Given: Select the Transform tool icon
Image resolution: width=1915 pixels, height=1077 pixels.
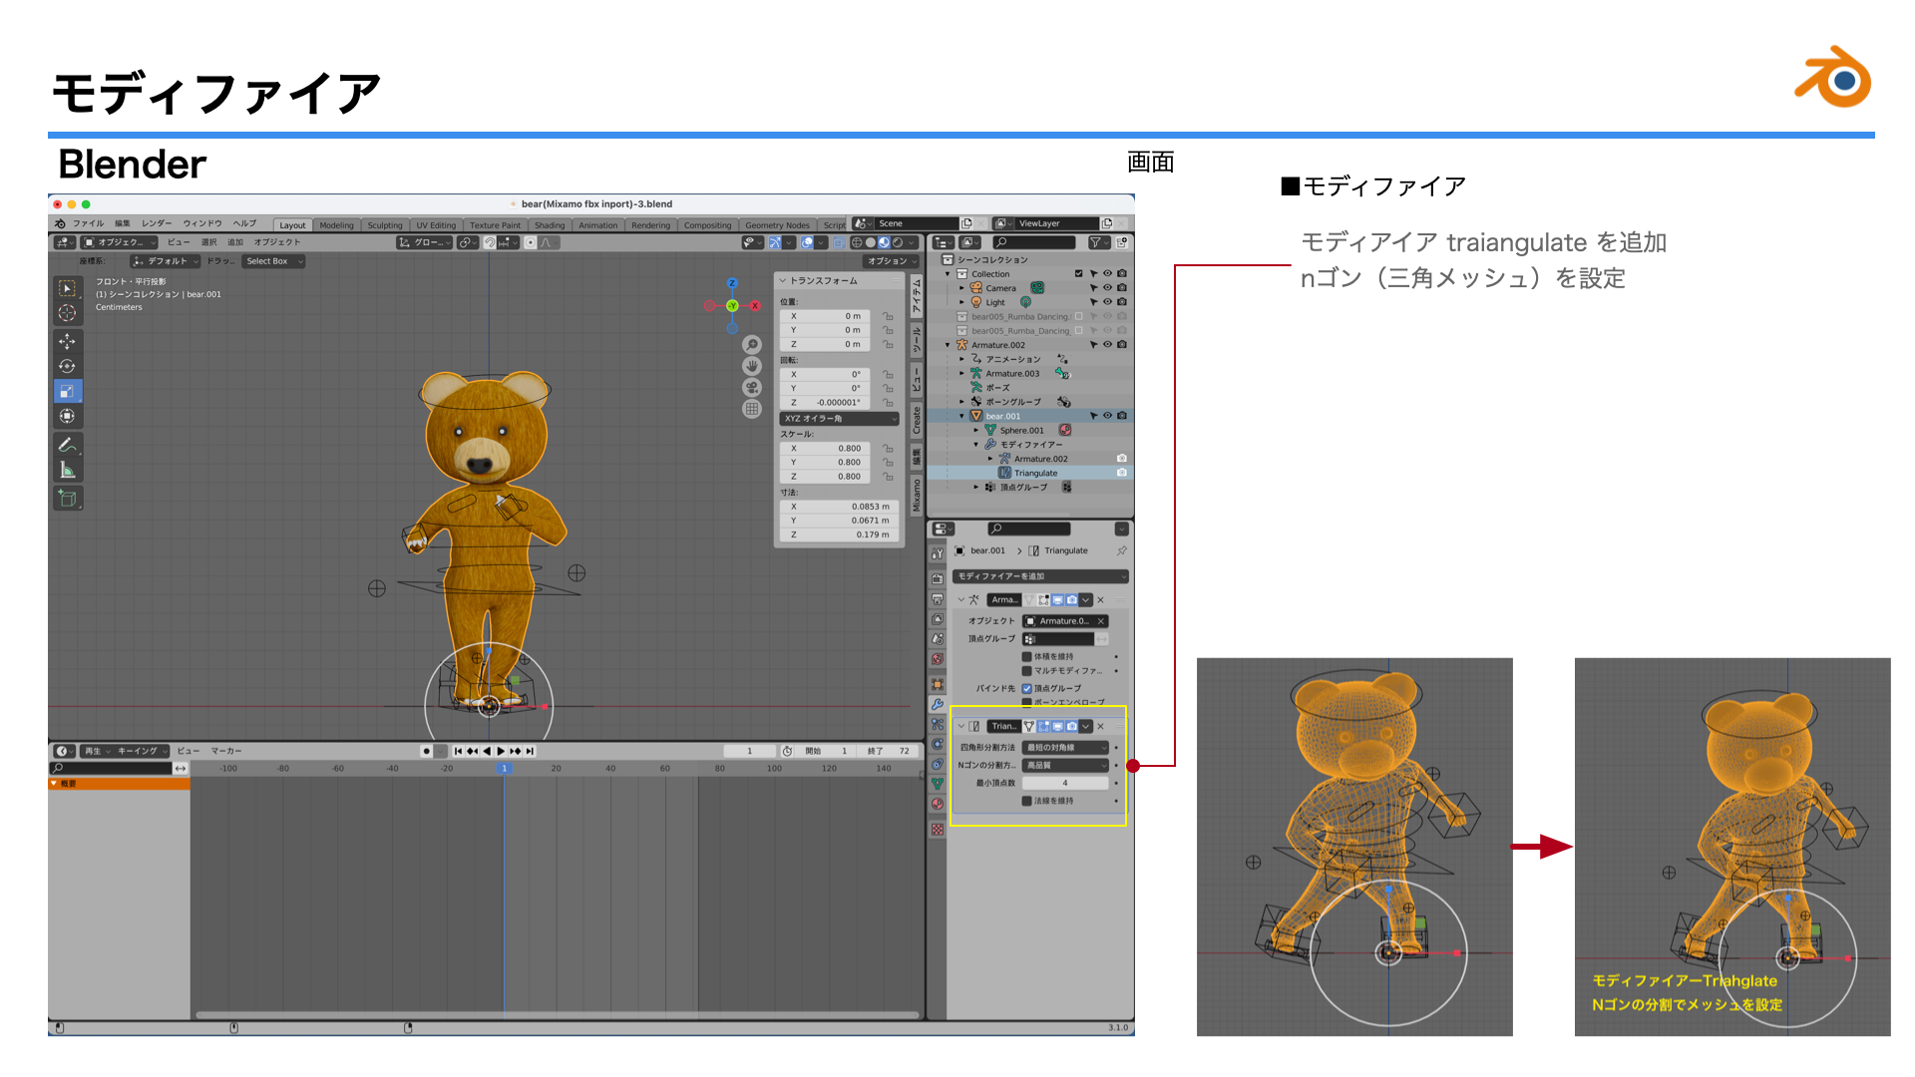Looking at the screenshot, I should click(67, 416).
